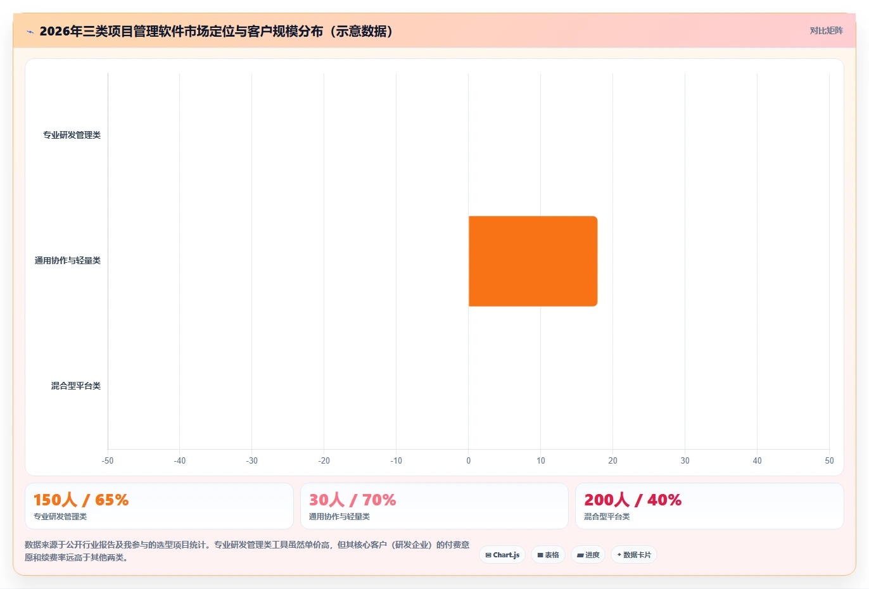This screenshot has width=869, height=589.
Task: Click the x-axis tick label 20
Action: click(612, 460)
